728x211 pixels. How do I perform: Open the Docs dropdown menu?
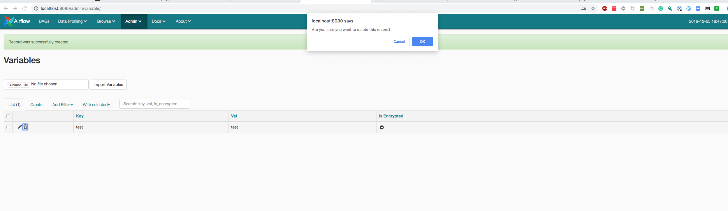(159, 21)
